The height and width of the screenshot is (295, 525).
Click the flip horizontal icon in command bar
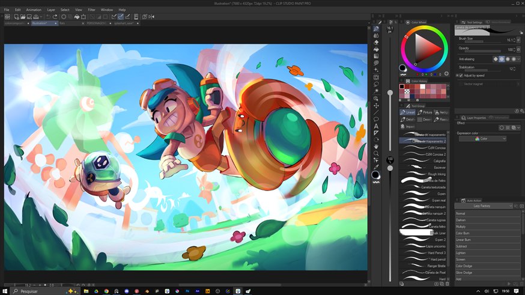click(151, 17)
